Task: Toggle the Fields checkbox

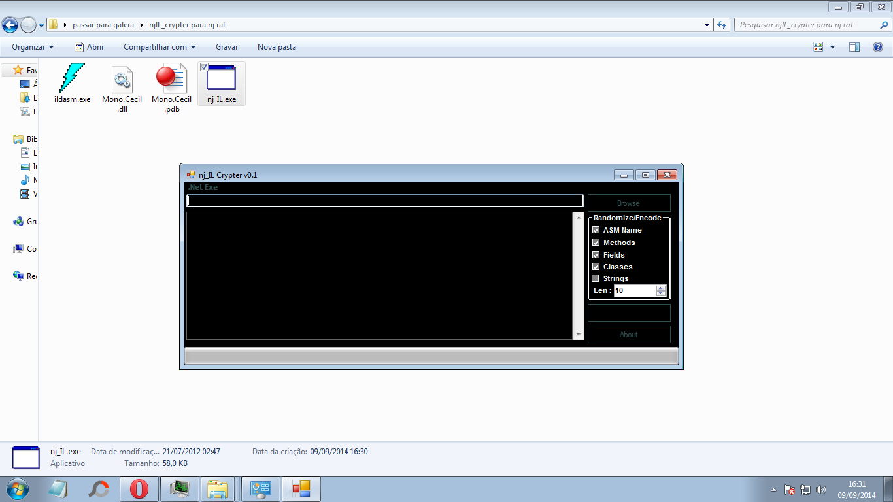Action: point(596,255)
